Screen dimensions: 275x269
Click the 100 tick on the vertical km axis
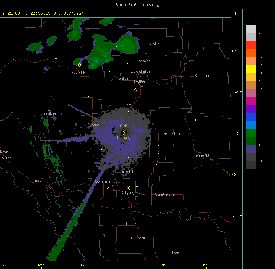tap(234, 50)
